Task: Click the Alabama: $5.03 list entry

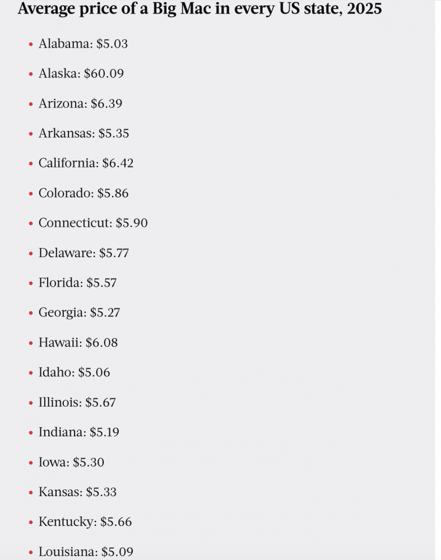Action: tap(83, 44)
